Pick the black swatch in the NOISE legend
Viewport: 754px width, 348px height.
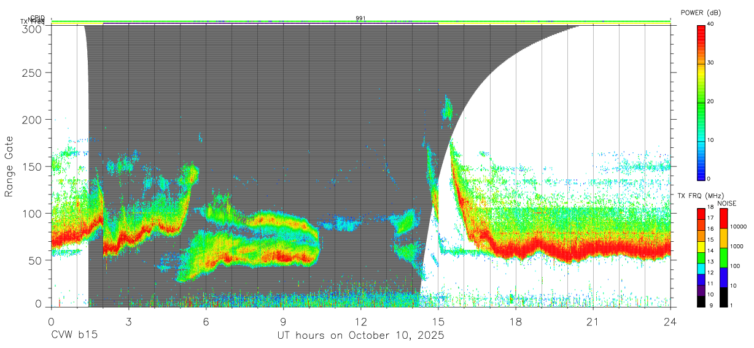(723, 297)
